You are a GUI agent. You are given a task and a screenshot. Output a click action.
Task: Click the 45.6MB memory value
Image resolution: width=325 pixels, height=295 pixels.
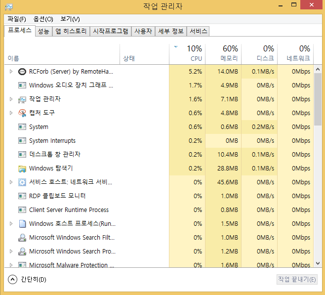228,182
